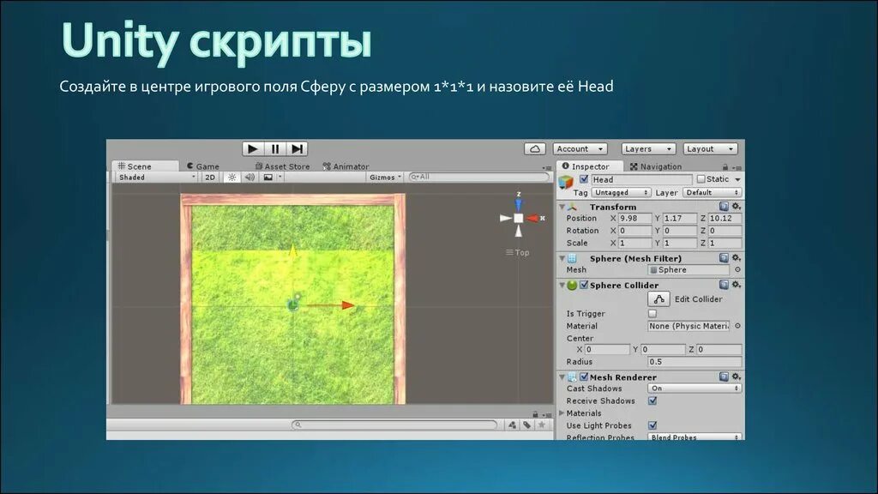Viewport: 878px width, 494px height.
Task: Open the Reflection Probes dropdown
Action: (695, 437)
